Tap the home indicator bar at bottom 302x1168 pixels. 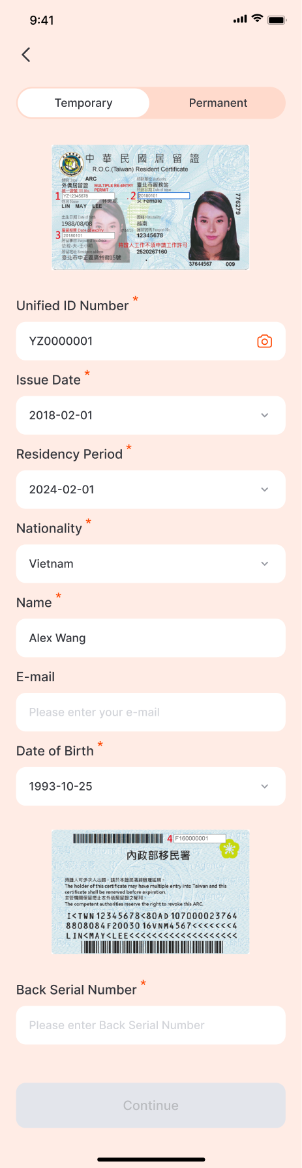151,1160
